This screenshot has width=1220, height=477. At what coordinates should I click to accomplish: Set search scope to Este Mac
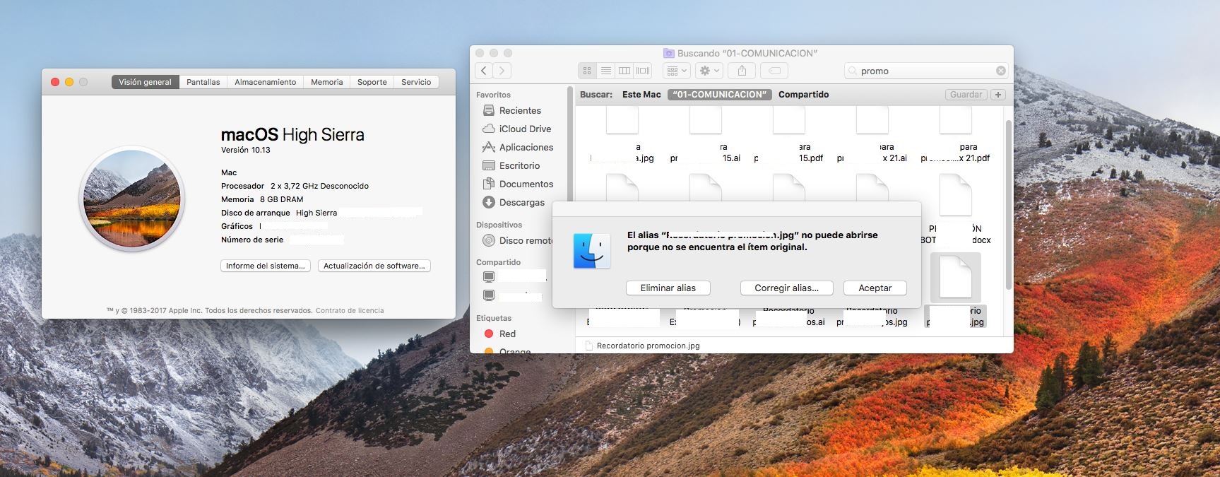(641, 95)
